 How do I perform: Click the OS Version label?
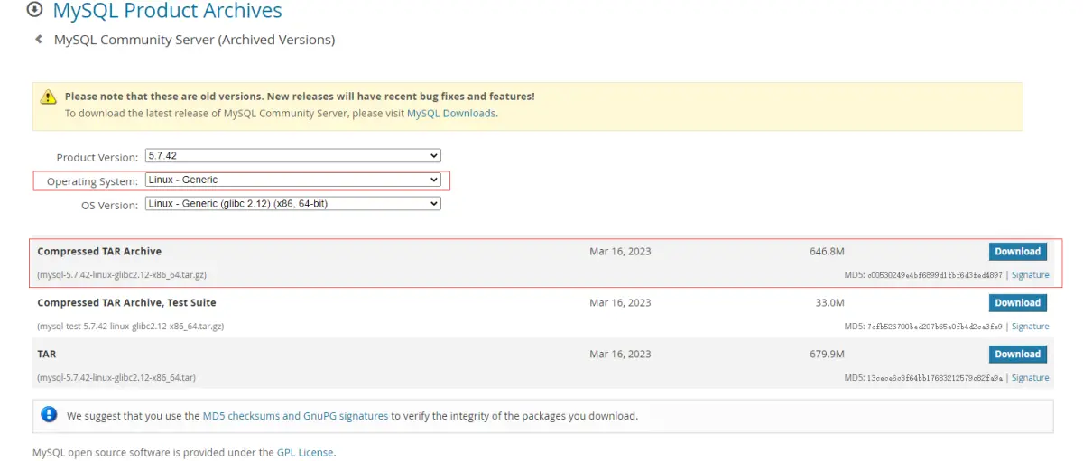coord(110,205)
